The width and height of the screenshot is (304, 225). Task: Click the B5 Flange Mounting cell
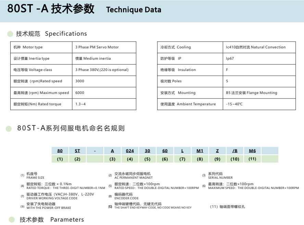(x=251, y=93)
